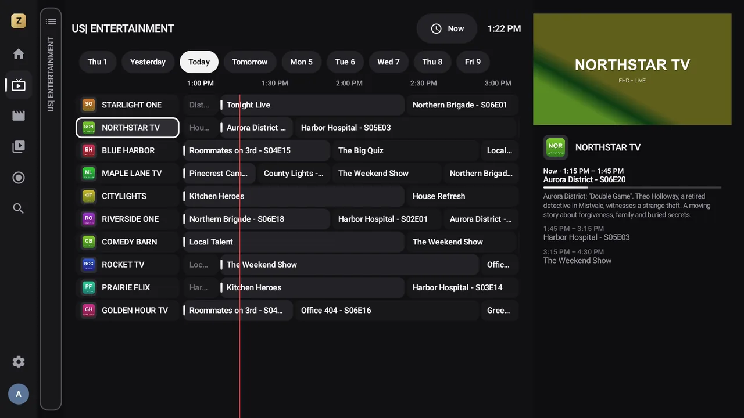The image size is (744, 418).
Task: Open The Big Quiz program
Action: pos(405,150)
